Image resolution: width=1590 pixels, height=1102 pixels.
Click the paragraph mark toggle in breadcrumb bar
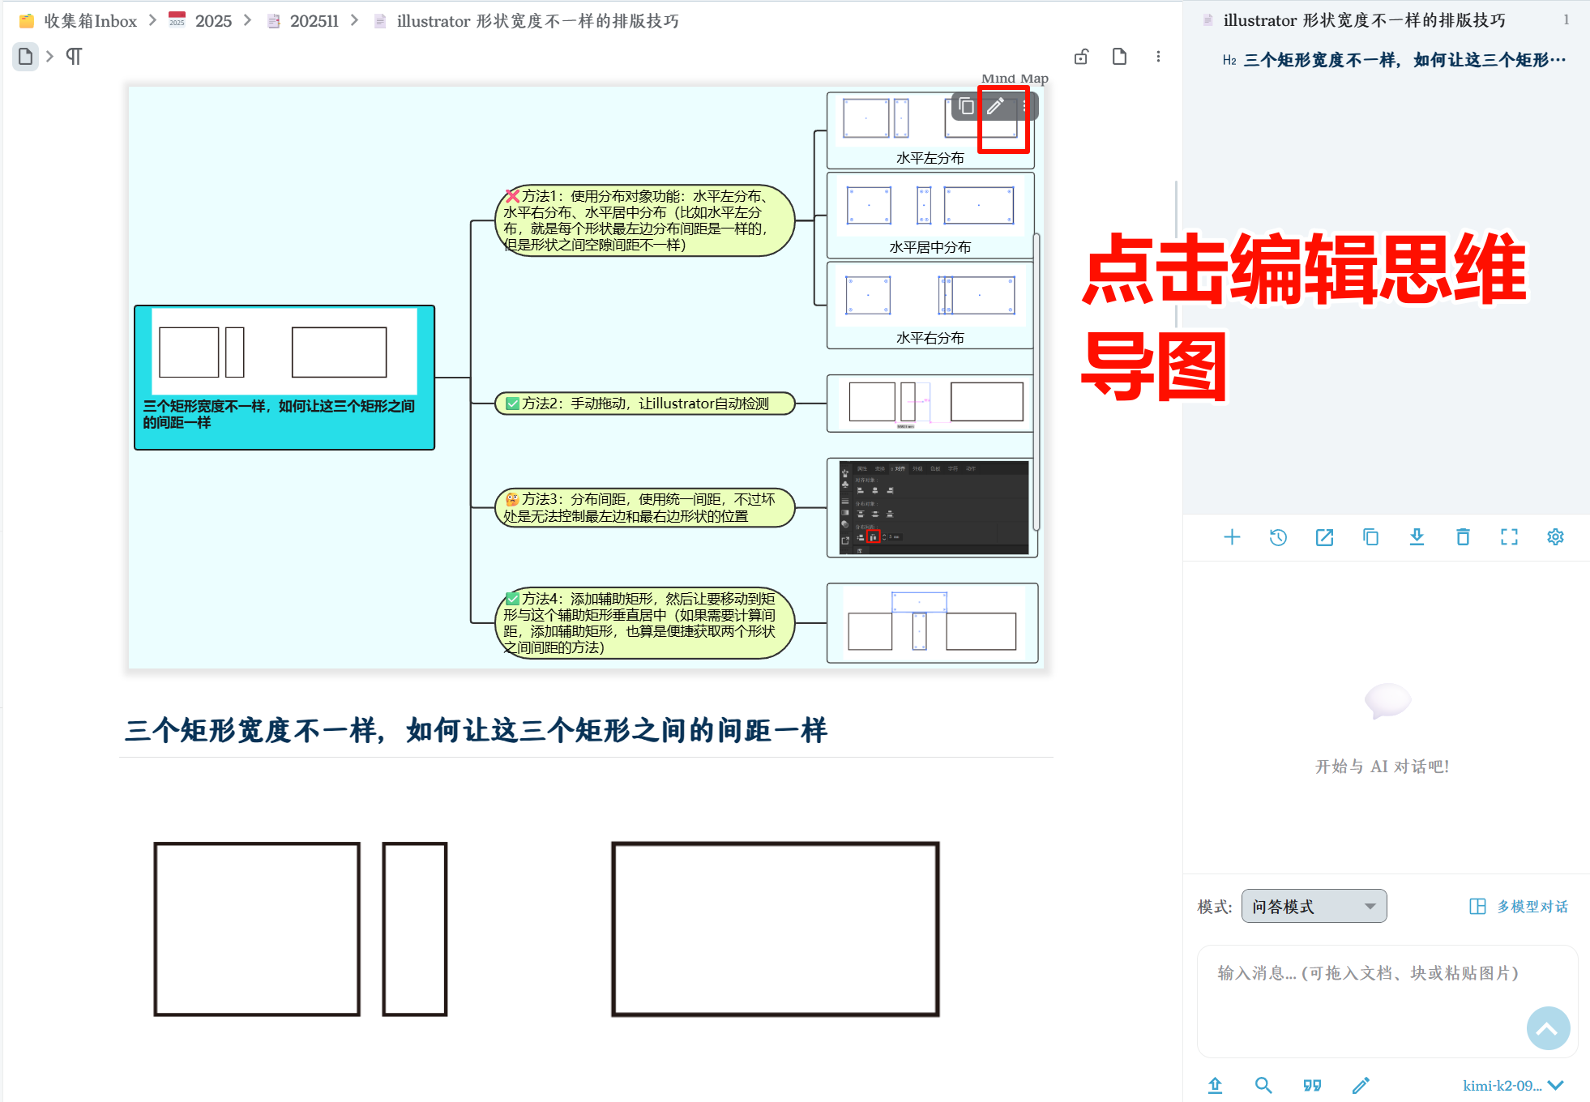pos(74,57)
